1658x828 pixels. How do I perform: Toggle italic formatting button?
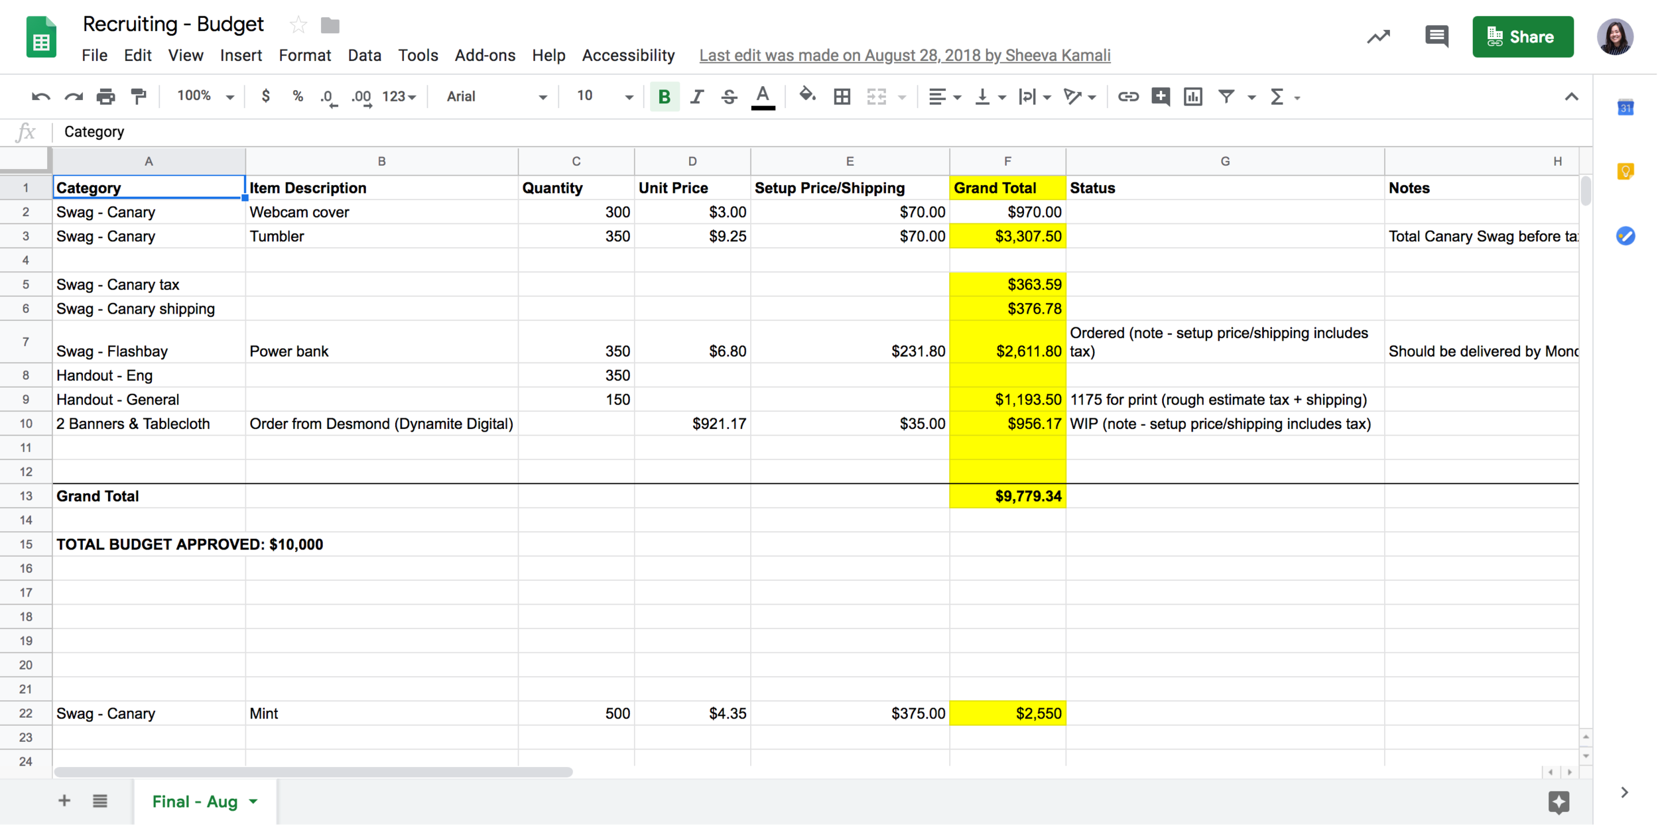696,97
